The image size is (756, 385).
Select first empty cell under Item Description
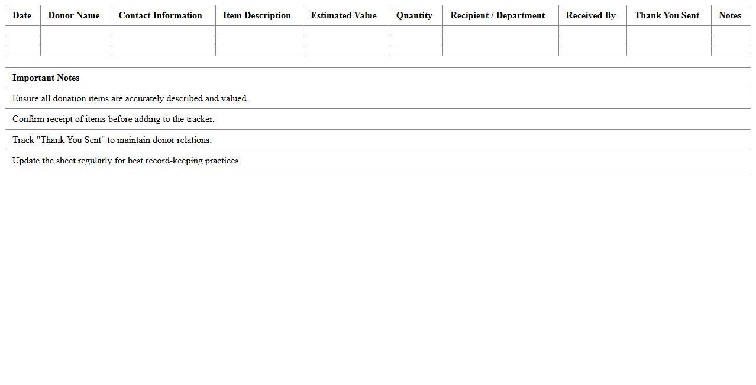259,31
